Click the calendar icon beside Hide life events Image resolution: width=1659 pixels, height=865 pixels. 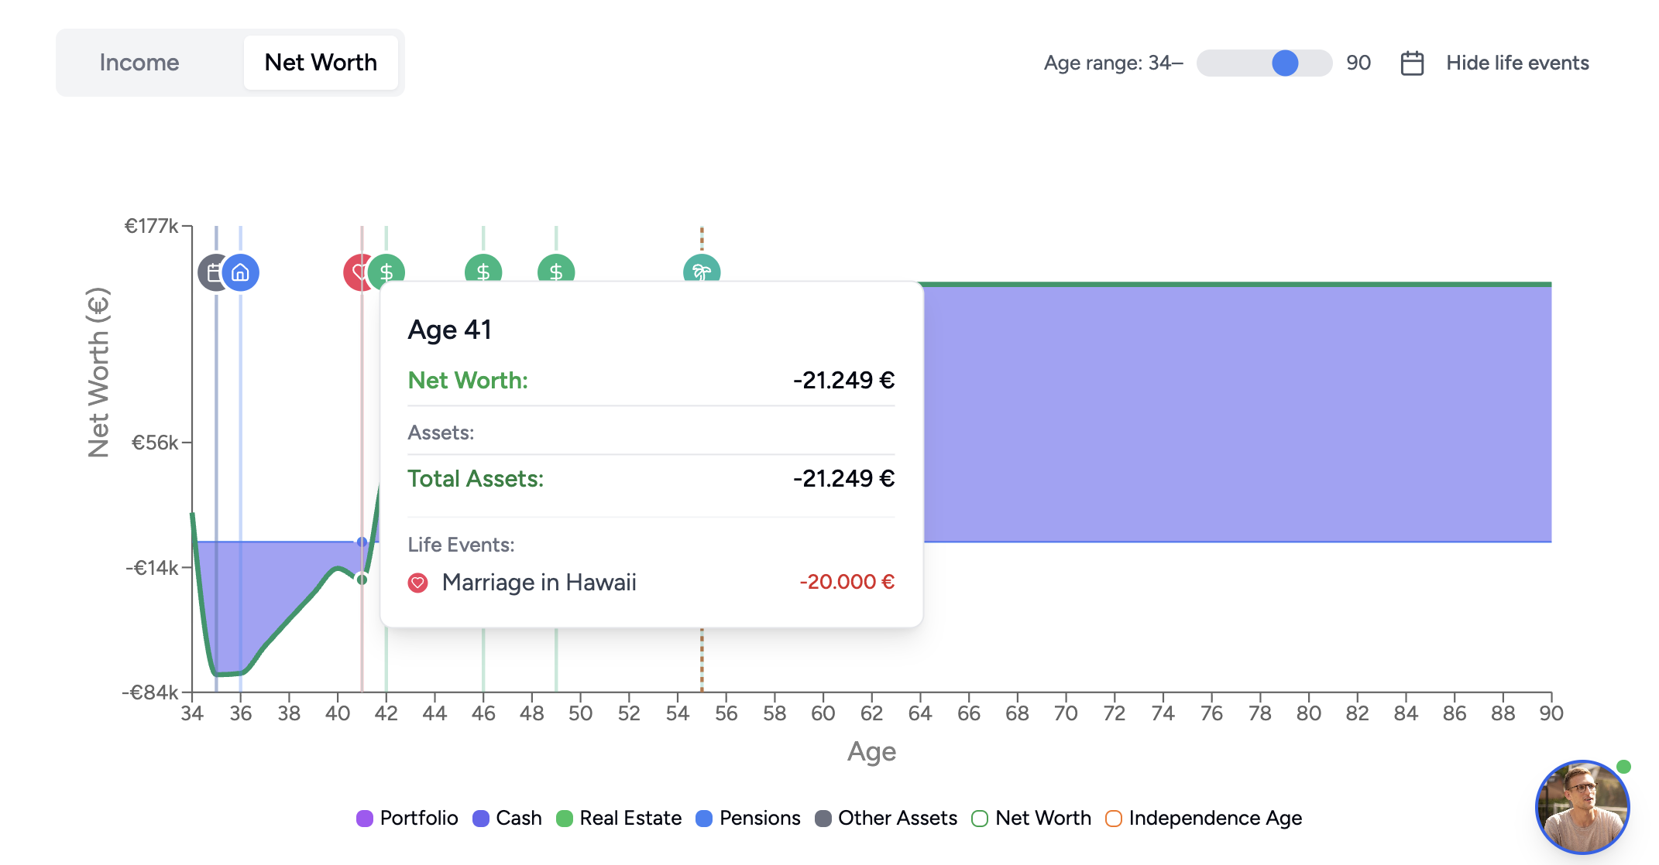[1412, 63]
